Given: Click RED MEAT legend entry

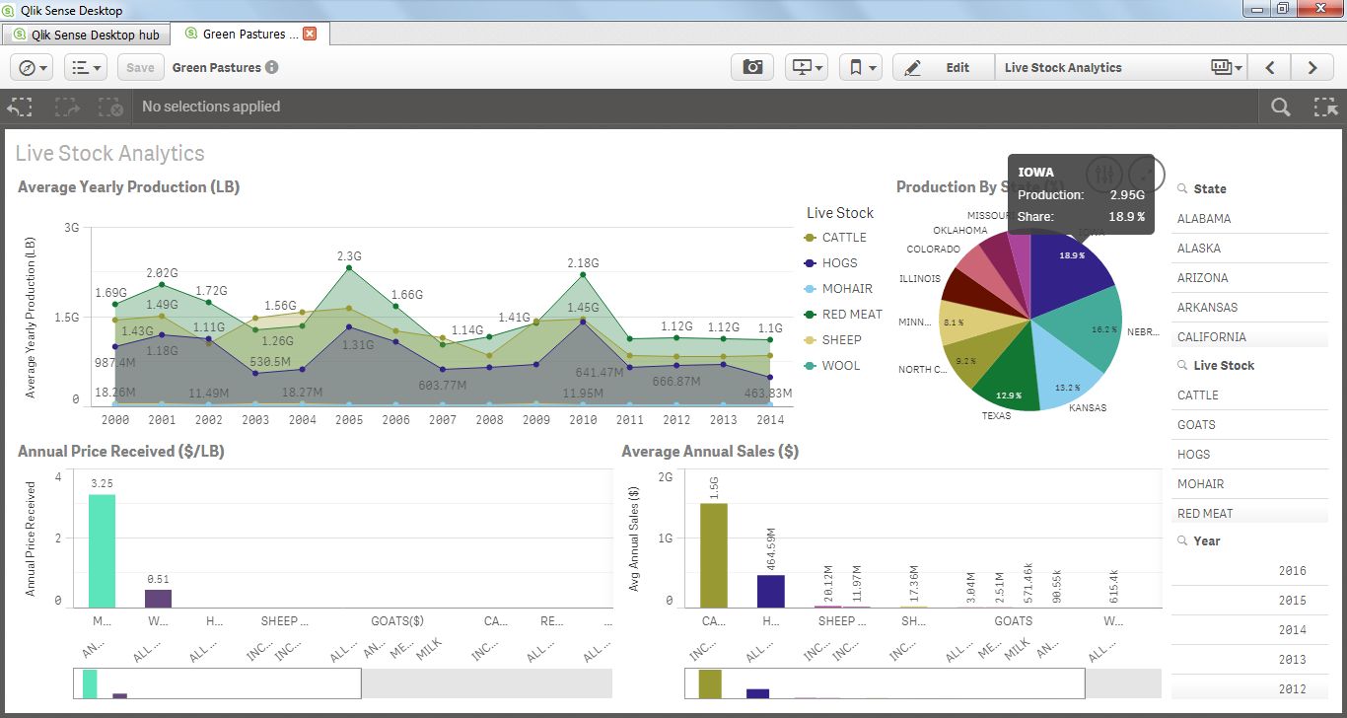Looking at the screenshot, I should click(x=844, y=315).
